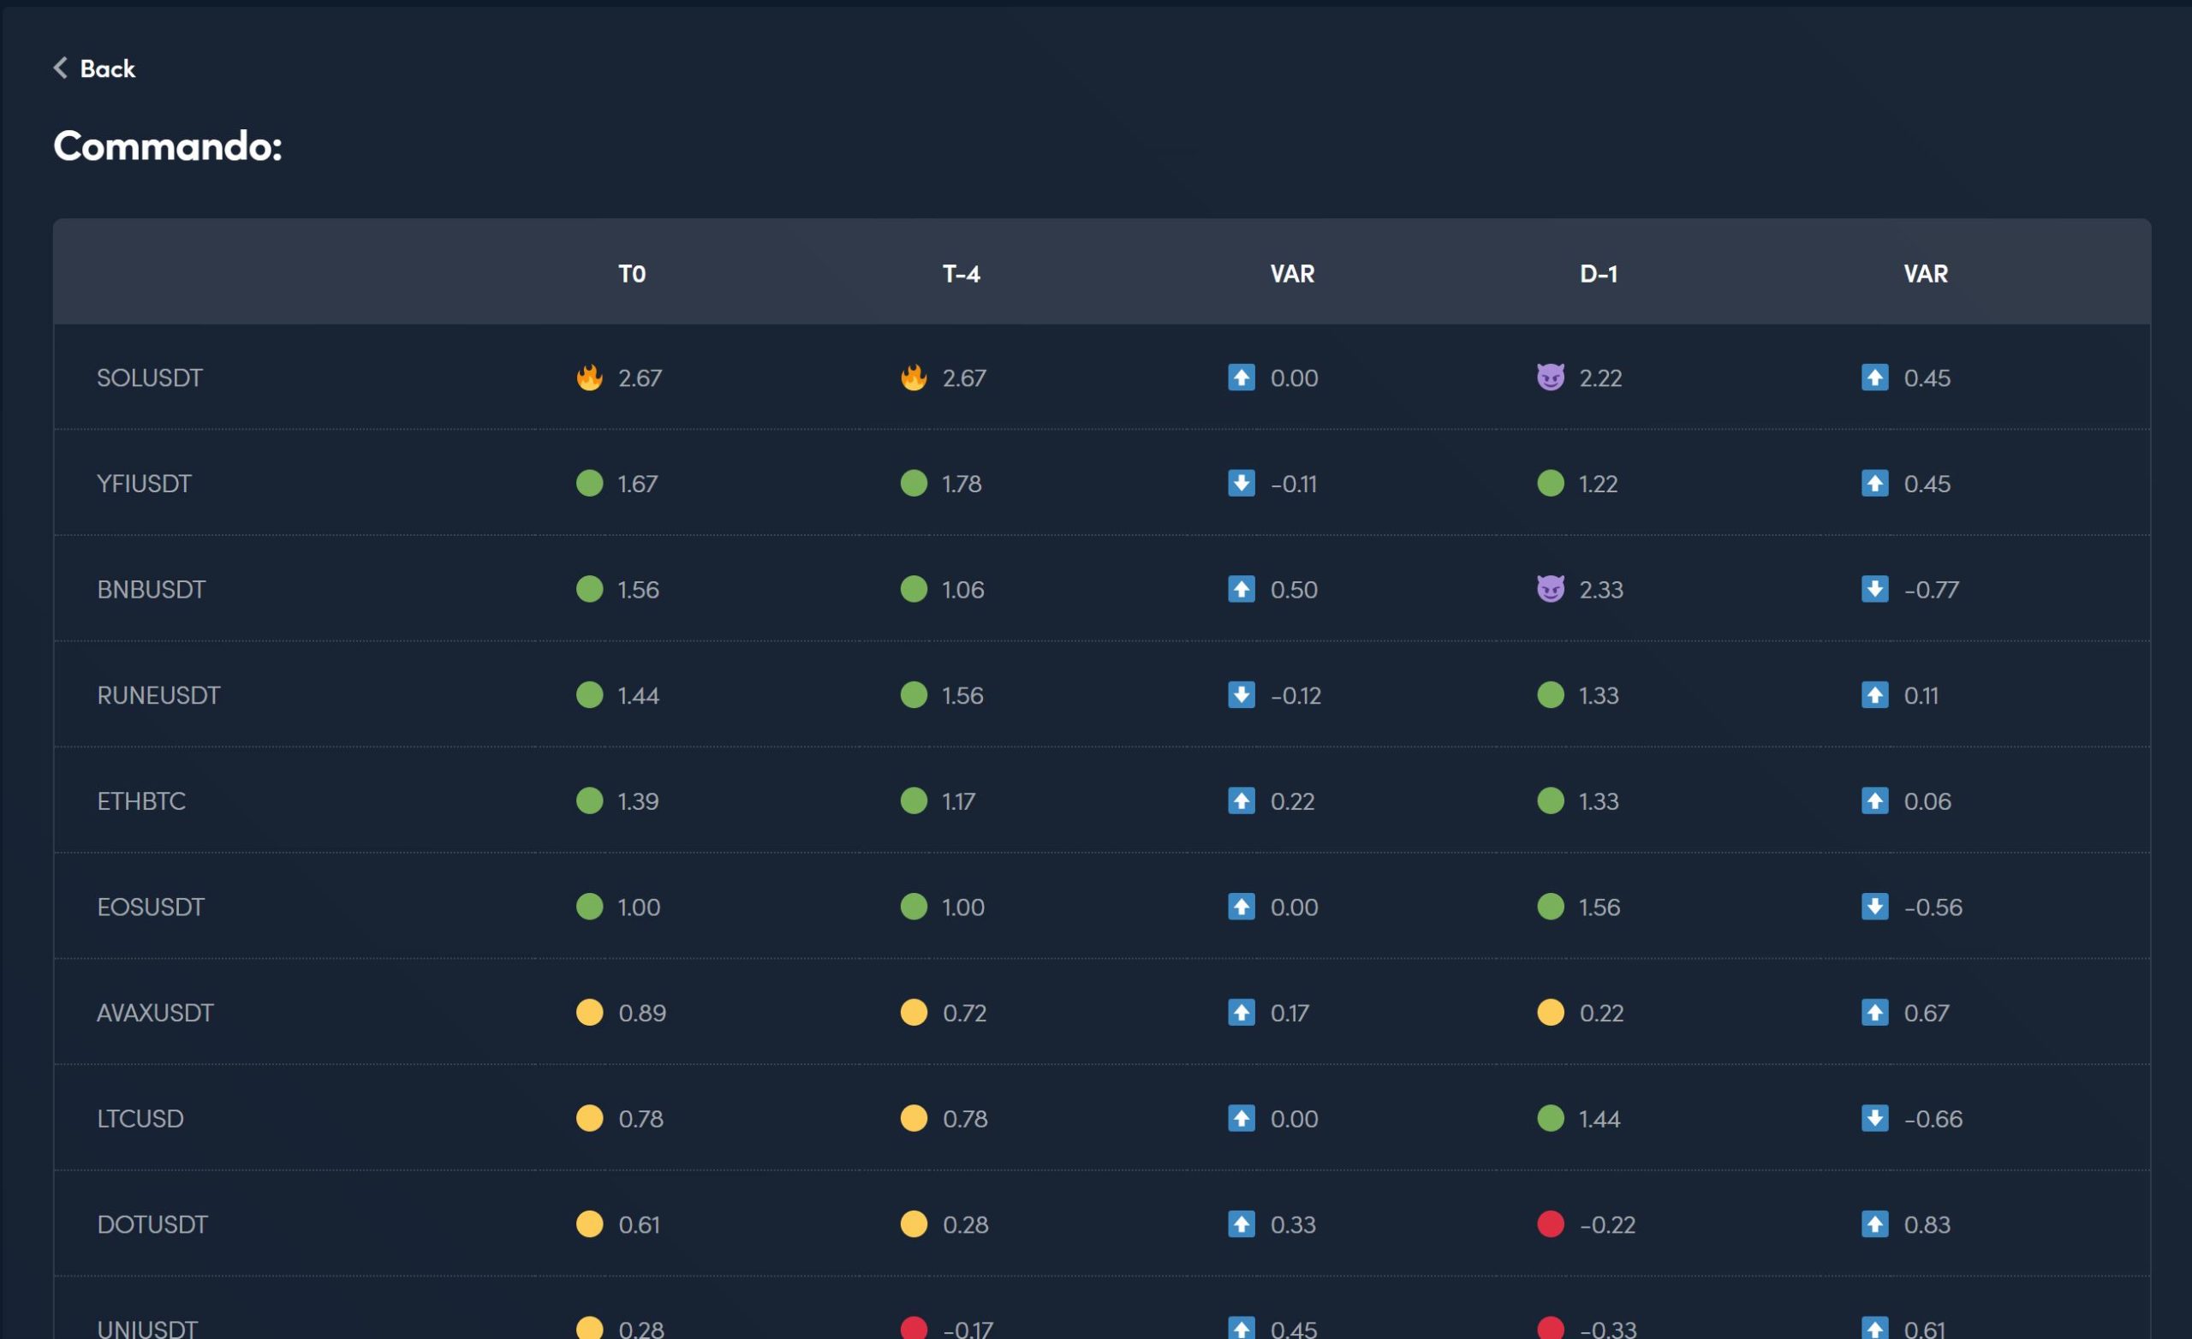Sort by the T0 column header

click(x=632, y=273)
